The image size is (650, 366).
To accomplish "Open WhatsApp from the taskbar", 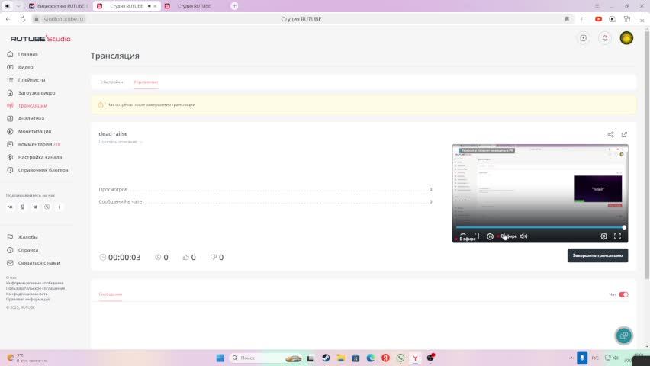I will [x=401, y=358].
